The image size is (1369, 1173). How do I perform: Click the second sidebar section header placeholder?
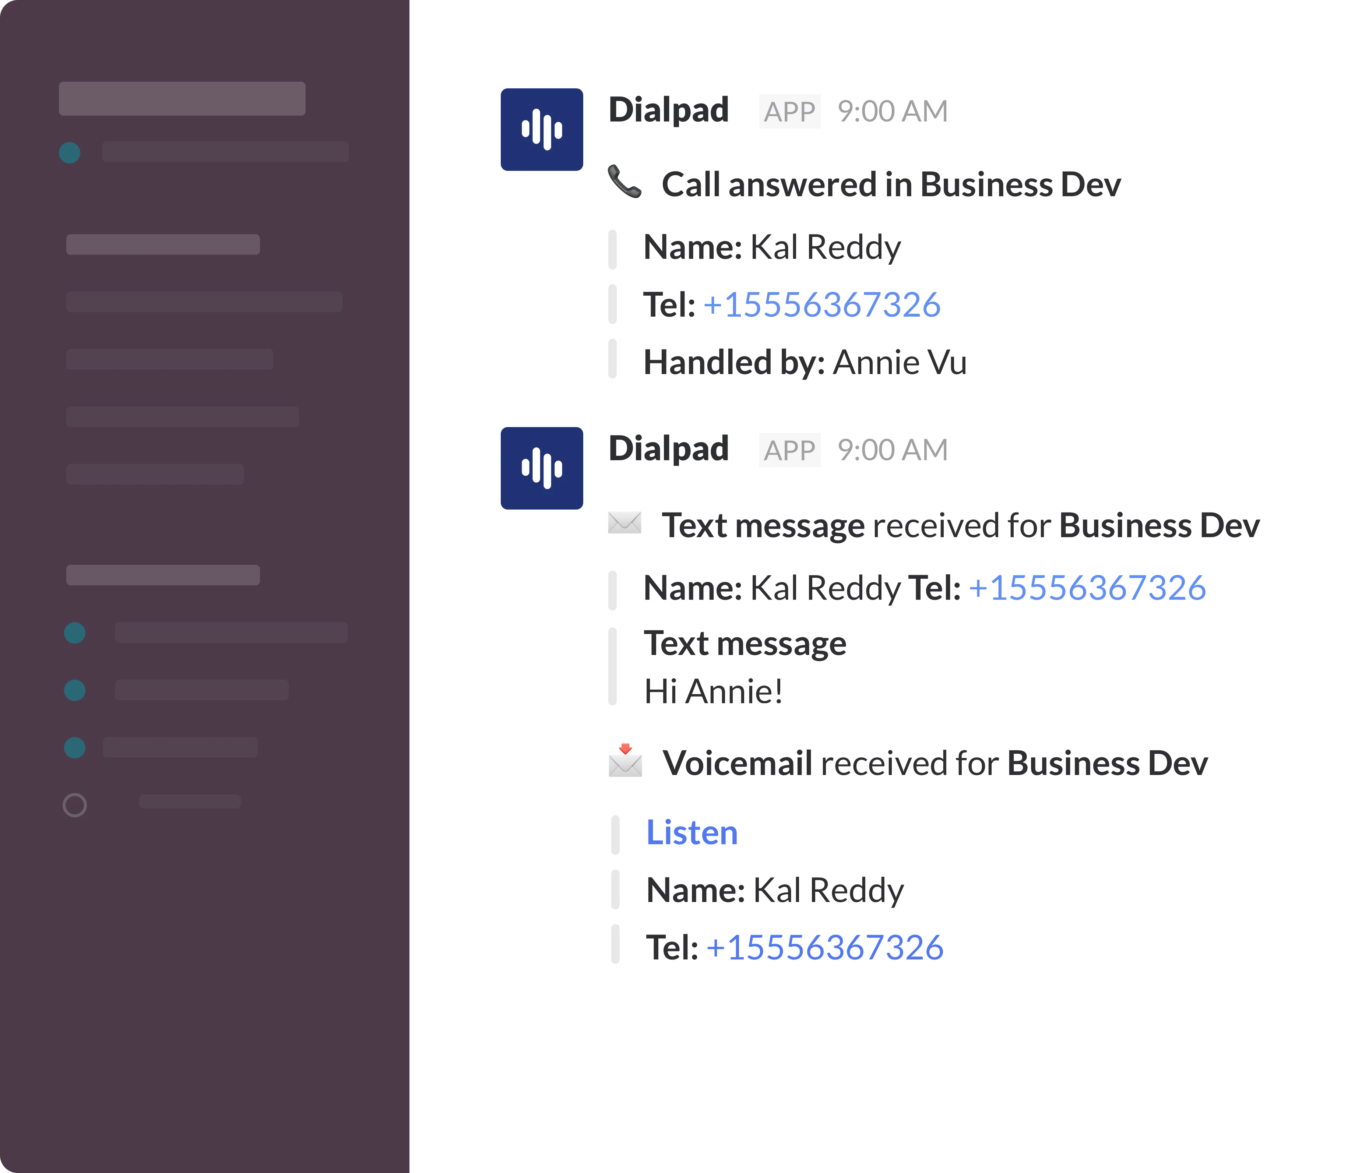coord(162,575)
